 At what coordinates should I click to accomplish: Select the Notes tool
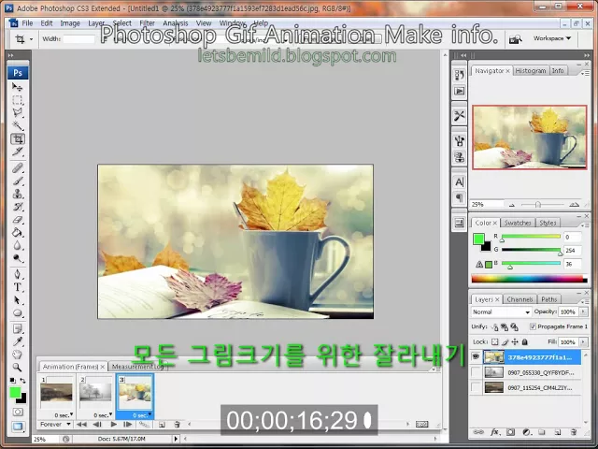[x=17, y=329]
